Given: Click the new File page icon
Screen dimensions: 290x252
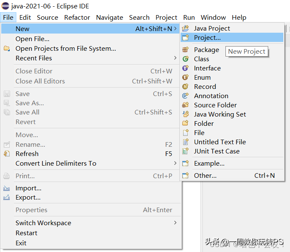Looking at the screenshot, I should click(185, 132).
